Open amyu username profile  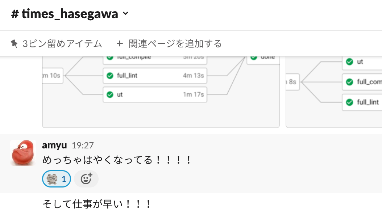tap(54, 145)
